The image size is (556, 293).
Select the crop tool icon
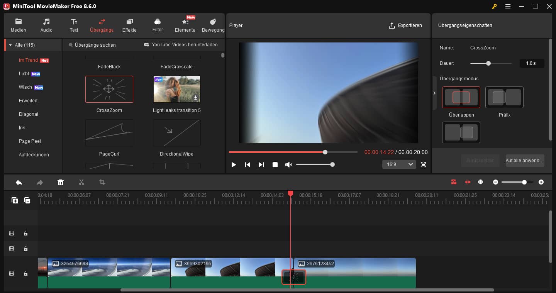point(102,182)
